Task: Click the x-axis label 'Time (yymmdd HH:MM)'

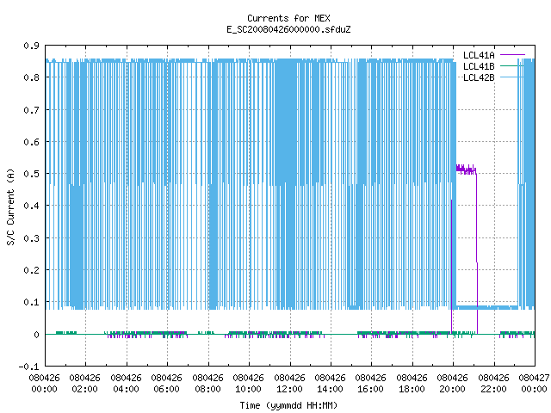Action: 288,405
